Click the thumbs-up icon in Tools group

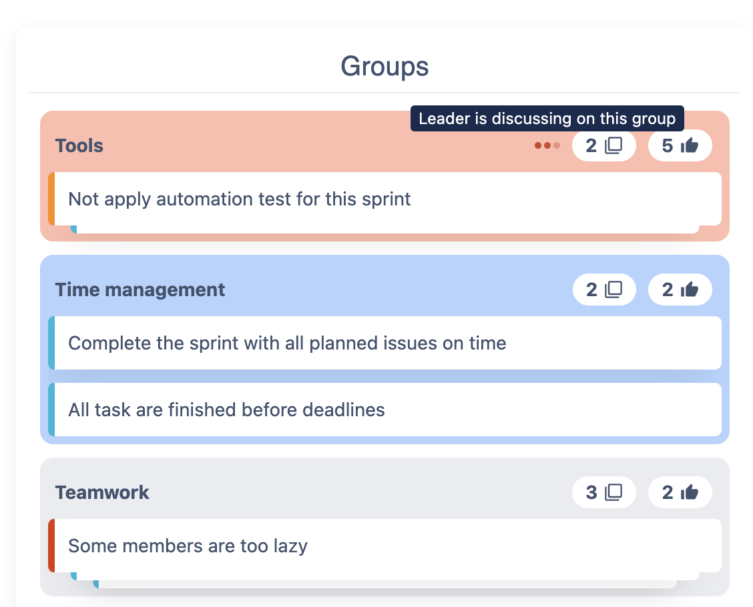690,145
